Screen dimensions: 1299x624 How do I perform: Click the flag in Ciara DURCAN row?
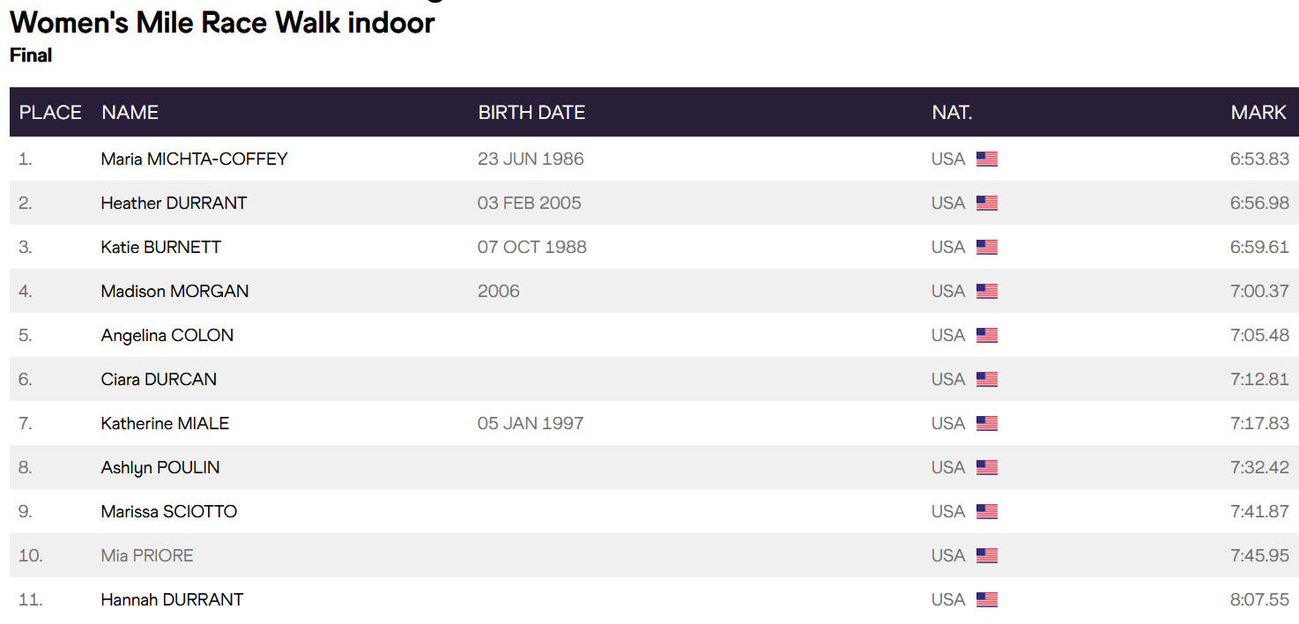coord(987,380)
